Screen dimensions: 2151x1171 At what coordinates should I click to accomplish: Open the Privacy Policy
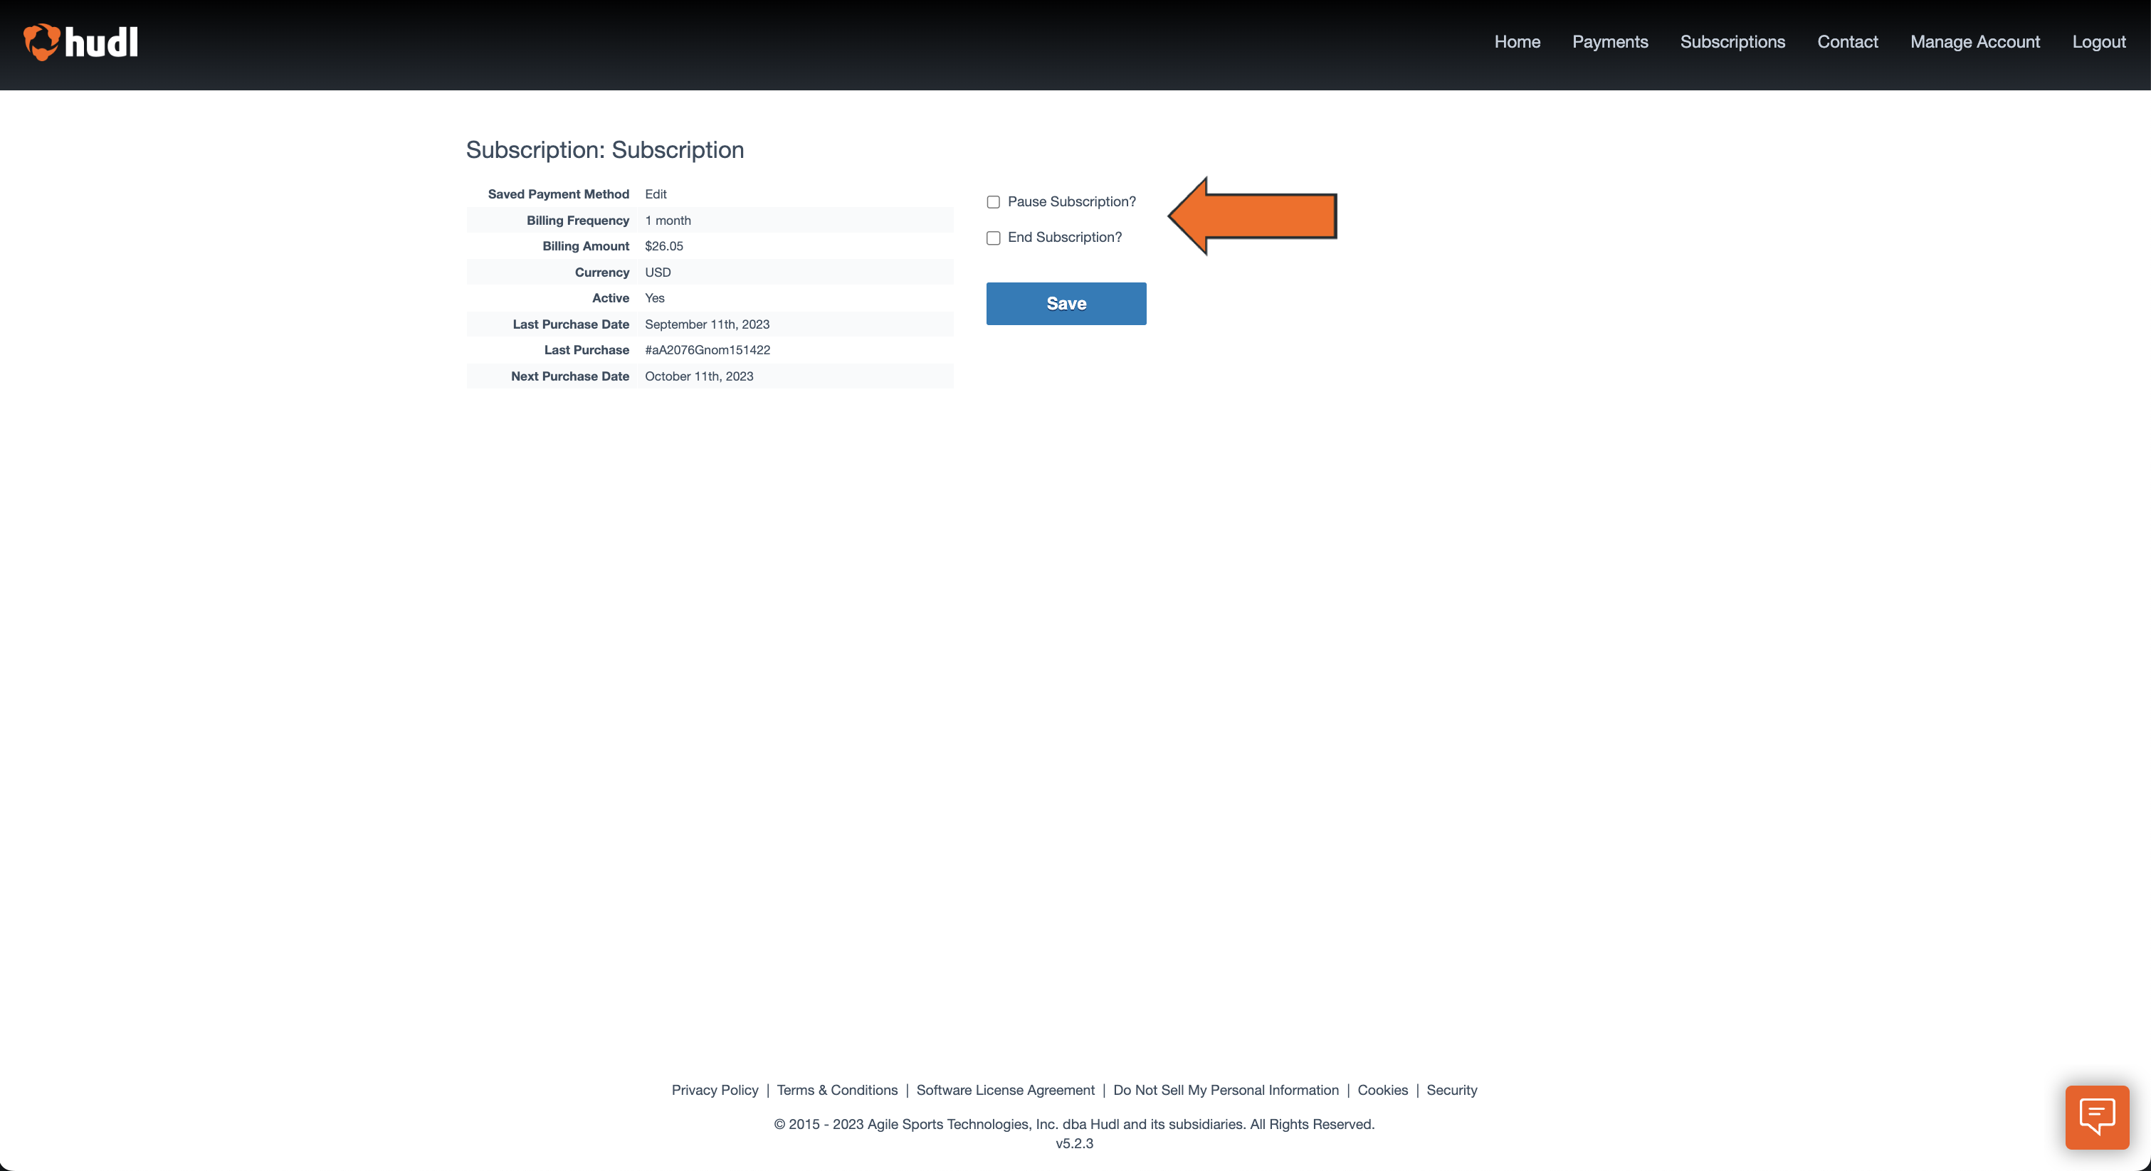pos(715,1089)
